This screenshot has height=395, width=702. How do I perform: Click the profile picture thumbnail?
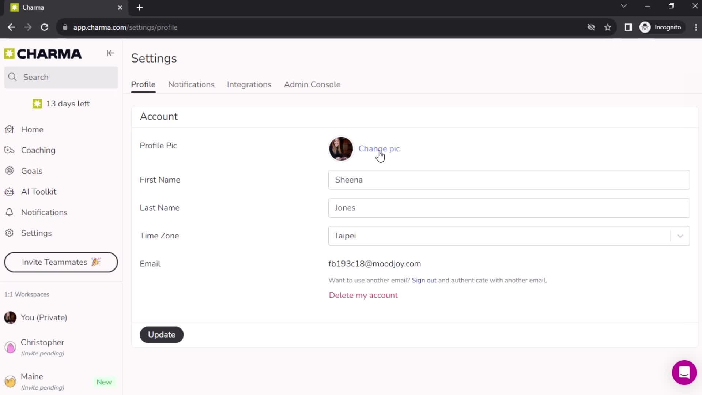click(341, 149)
